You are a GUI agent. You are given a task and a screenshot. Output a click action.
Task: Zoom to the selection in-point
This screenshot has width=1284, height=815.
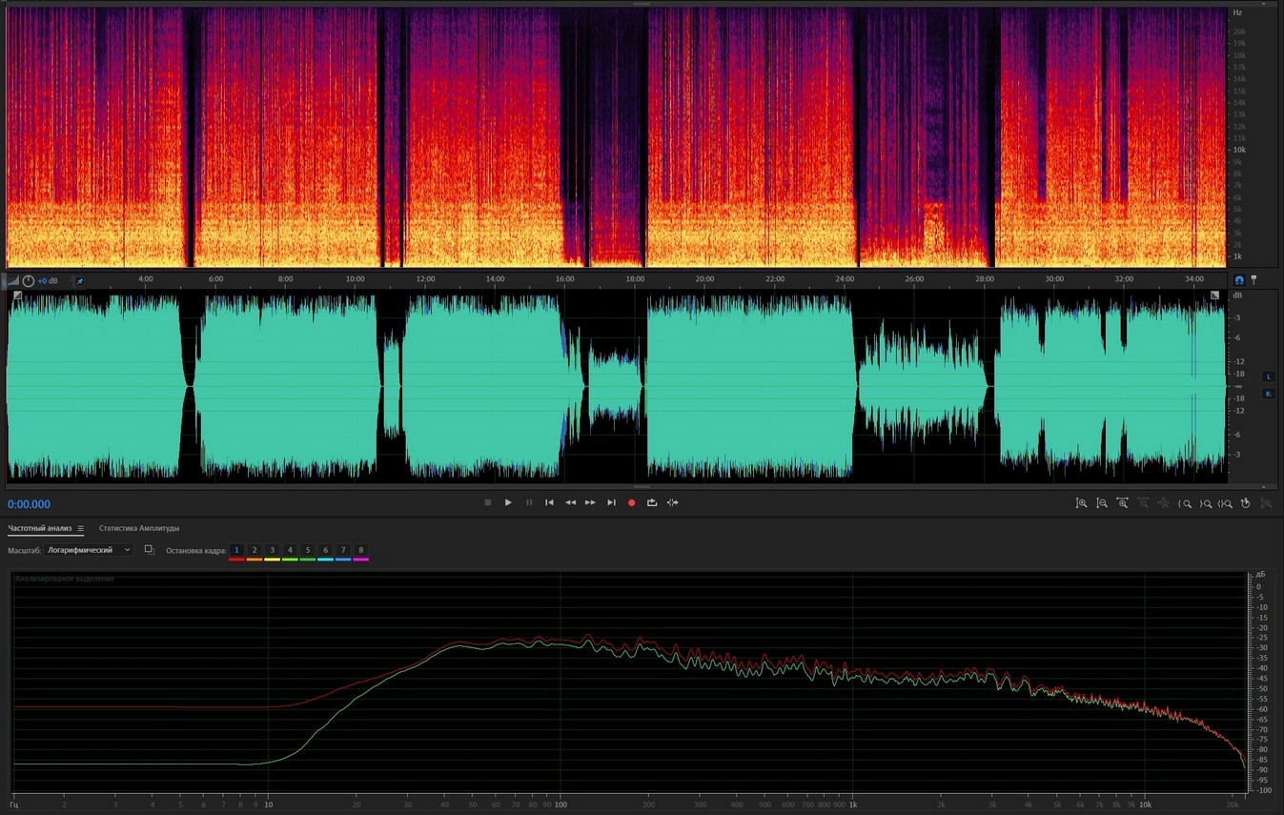pos(1185,503)
